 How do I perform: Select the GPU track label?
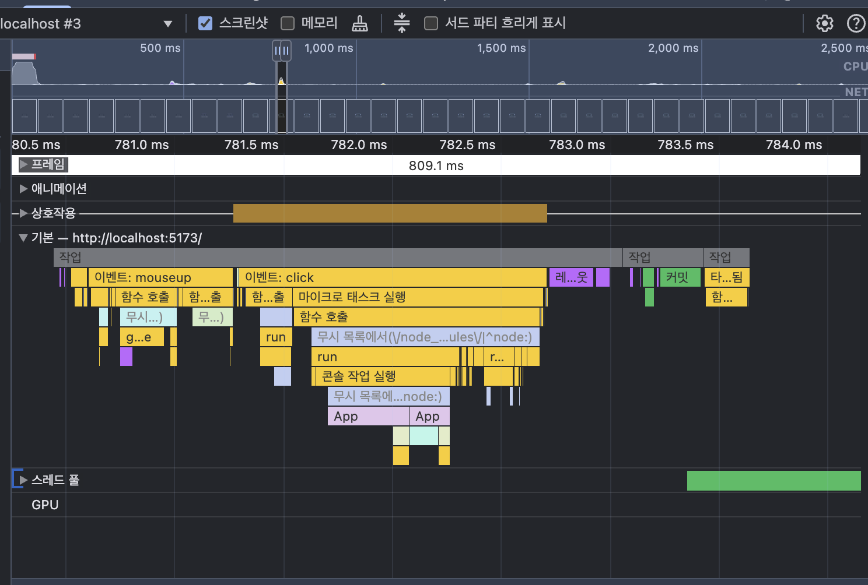(45, 505)
